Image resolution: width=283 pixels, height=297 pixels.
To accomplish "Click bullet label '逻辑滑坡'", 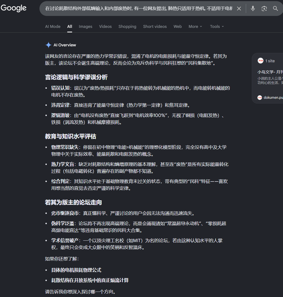I will 60,115.
